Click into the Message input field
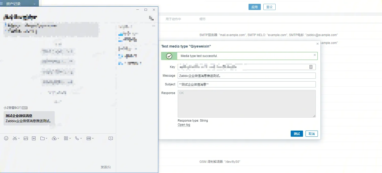 246,76
